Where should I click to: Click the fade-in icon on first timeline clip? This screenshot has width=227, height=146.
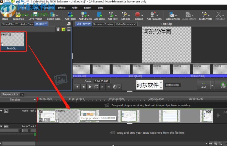pyautogui.click(x=41, y=111)
